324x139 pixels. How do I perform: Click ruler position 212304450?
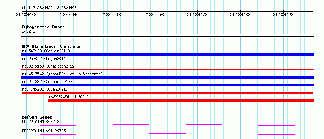pos(112,15)
